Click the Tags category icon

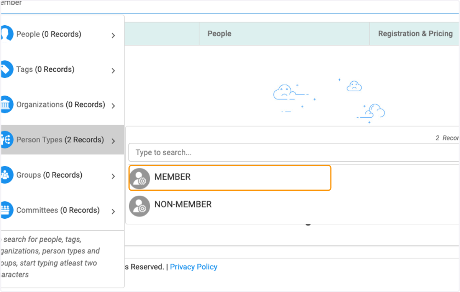coord(7,69)
